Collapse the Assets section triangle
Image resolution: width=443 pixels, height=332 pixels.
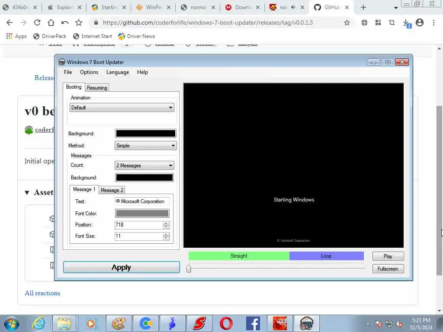tap(27, 192)
